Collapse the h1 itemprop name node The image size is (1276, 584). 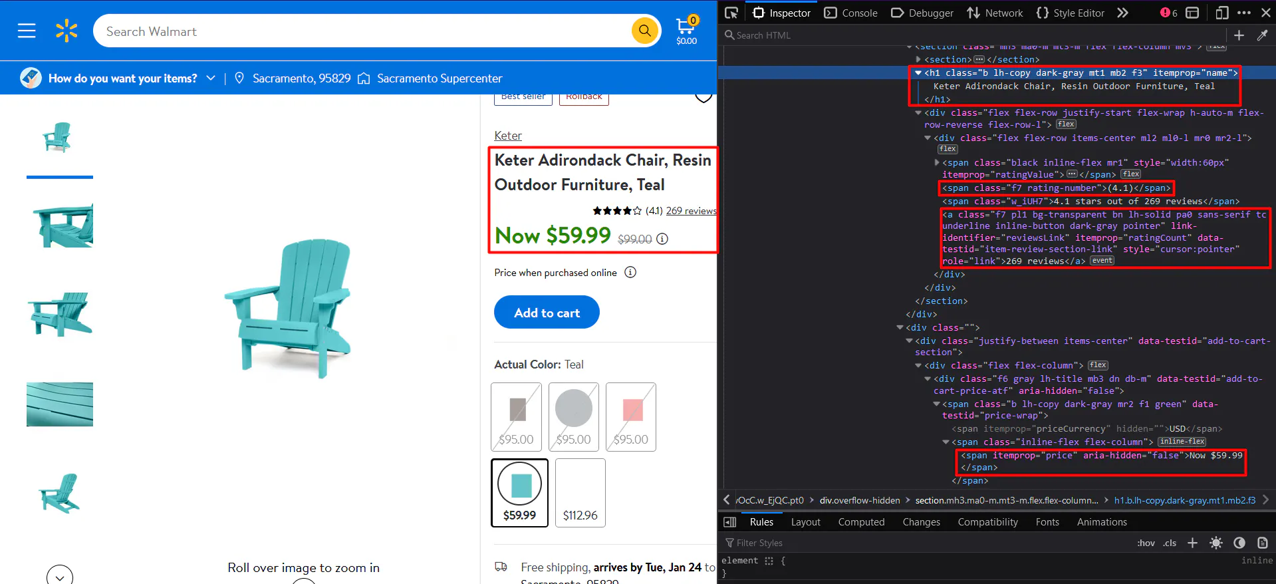click(x=918, y=73)
